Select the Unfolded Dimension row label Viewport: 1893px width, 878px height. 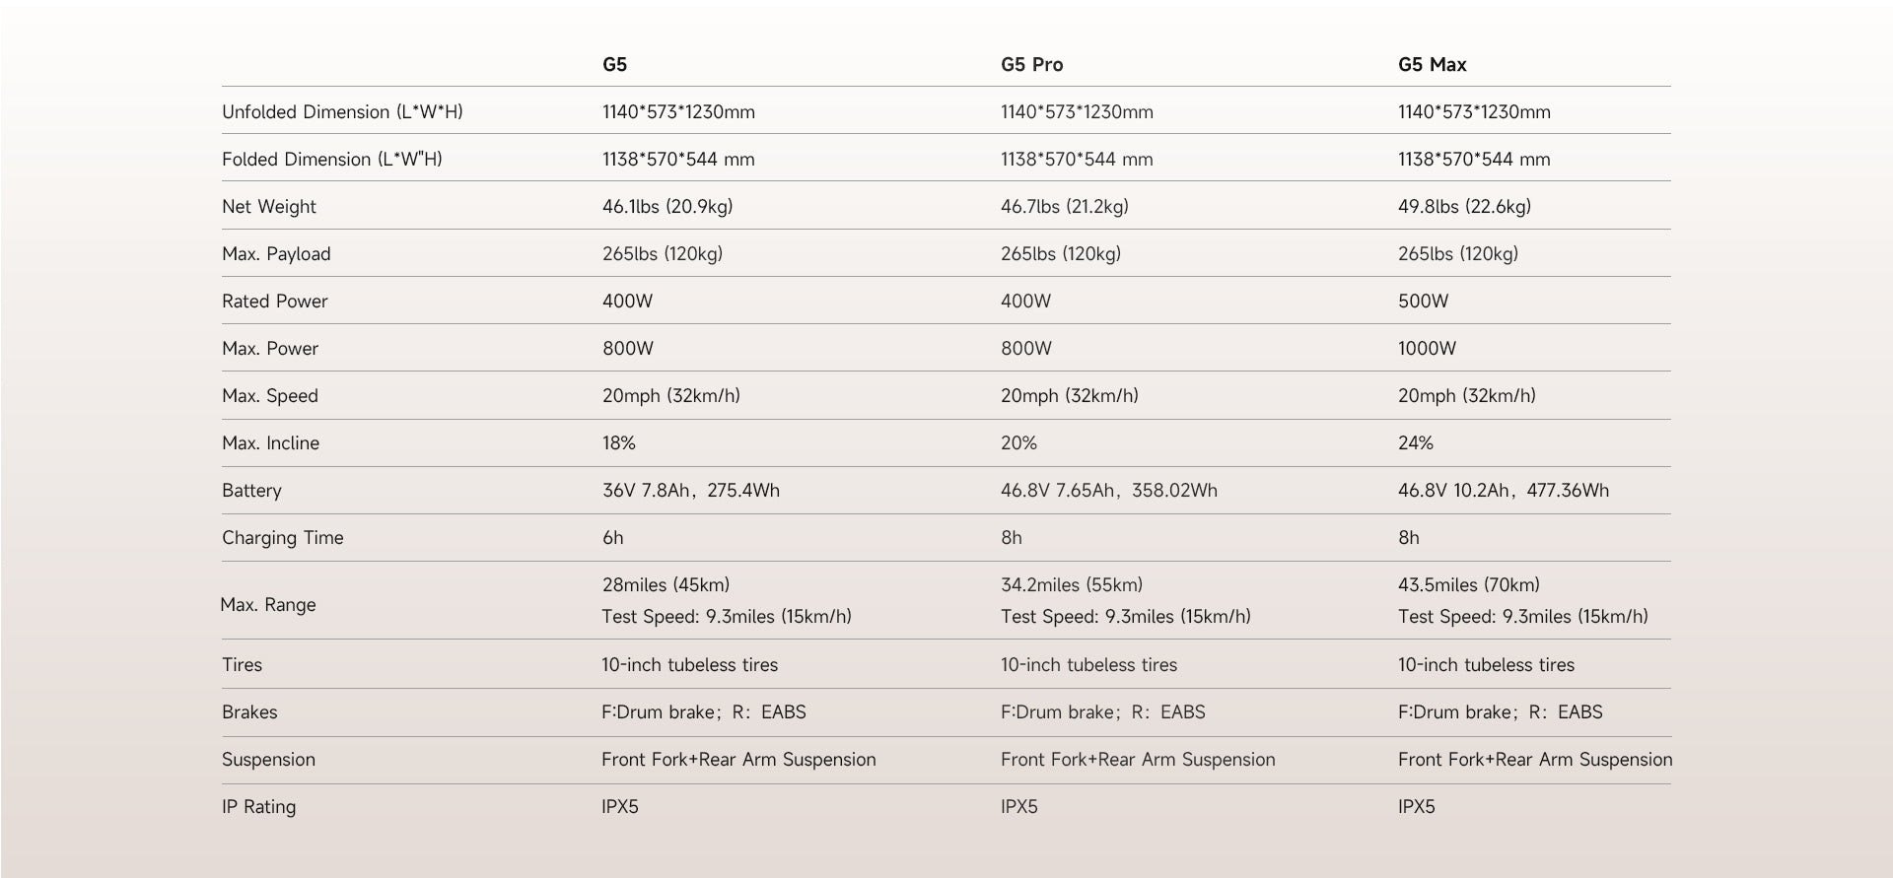342,112
